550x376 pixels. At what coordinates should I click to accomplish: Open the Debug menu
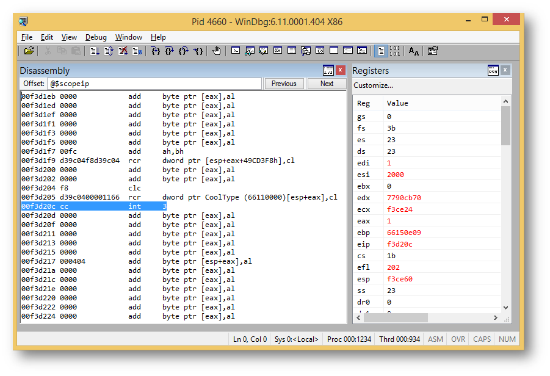pyautogui.click(x=96, y=37)
